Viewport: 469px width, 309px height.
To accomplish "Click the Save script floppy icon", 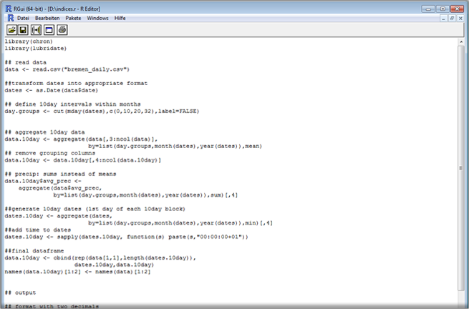I will tap(24, 30).
